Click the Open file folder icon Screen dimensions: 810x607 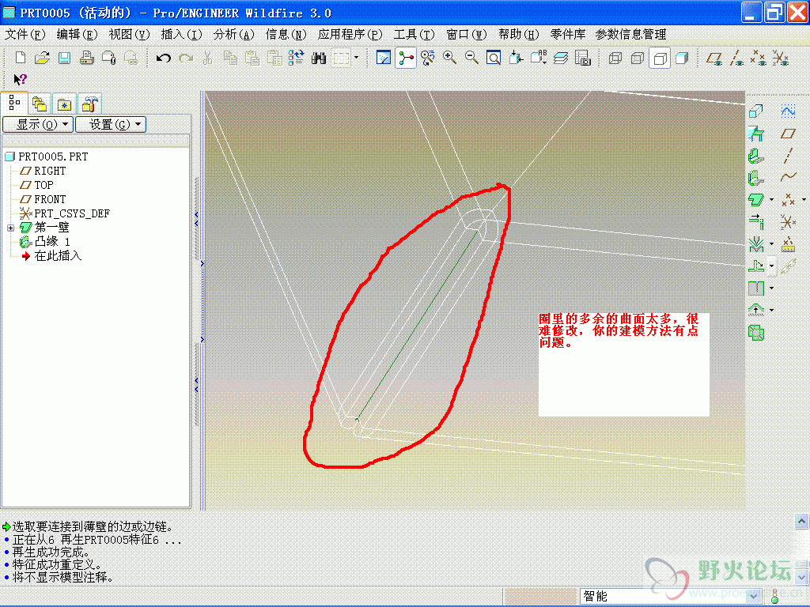(42, 58)
